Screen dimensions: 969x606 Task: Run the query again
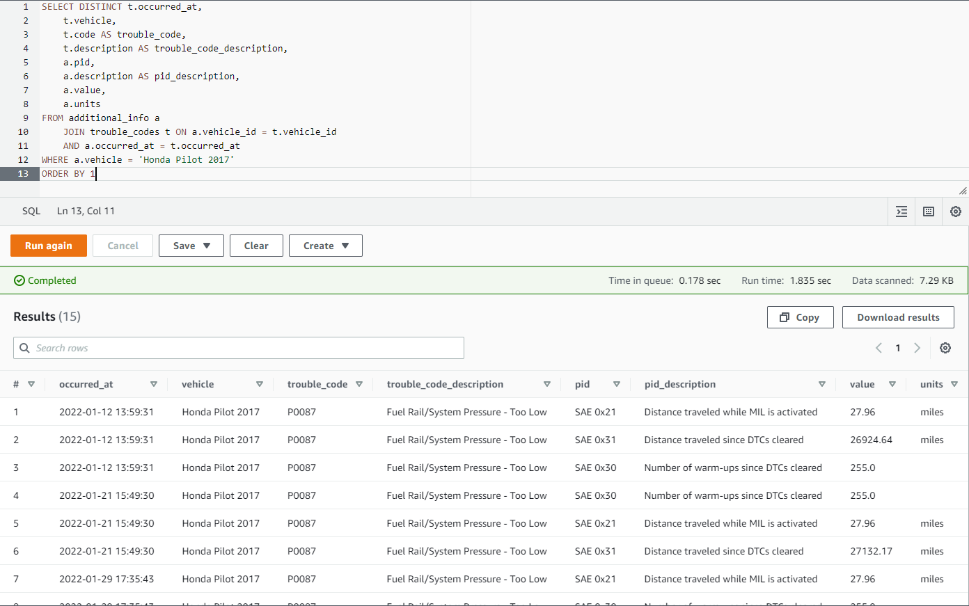49,246
